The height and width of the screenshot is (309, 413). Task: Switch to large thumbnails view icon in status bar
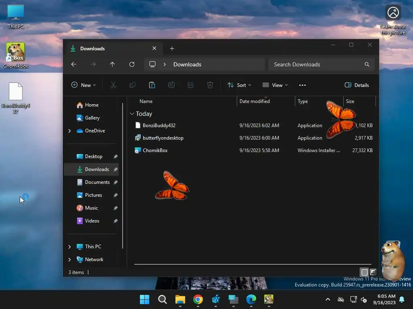coord(373,272)
